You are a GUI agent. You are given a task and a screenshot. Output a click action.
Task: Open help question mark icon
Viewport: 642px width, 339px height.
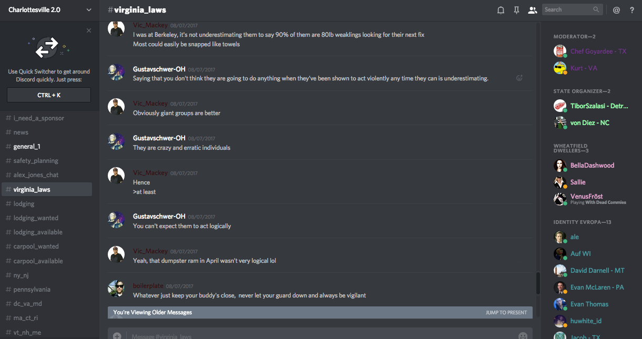pos(632,10)
